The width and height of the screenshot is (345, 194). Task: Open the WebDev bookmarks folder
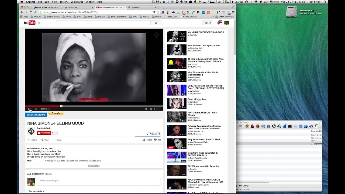click(x=36, y=17)
